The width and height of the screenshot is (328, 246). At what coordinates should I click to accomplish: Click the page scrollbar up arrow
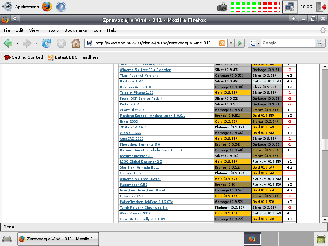325,67
